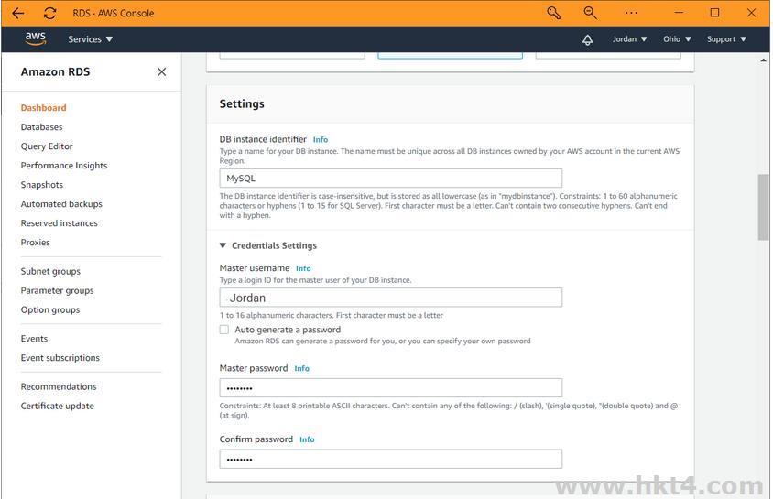Click the scrollbar up arrow

click(763, 60)
